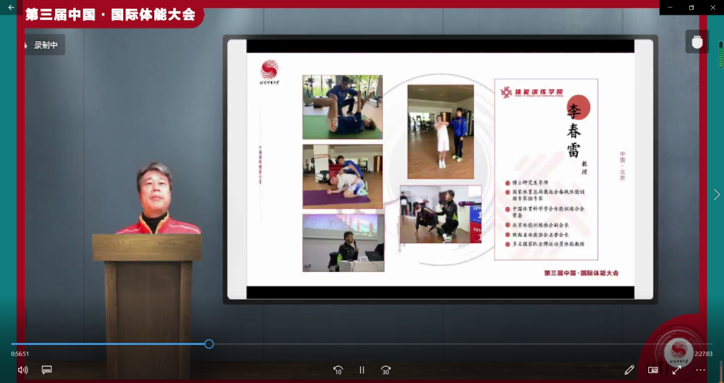Toggle fullscreen mode
Screen dimensions: 724x383
[677, 370]
